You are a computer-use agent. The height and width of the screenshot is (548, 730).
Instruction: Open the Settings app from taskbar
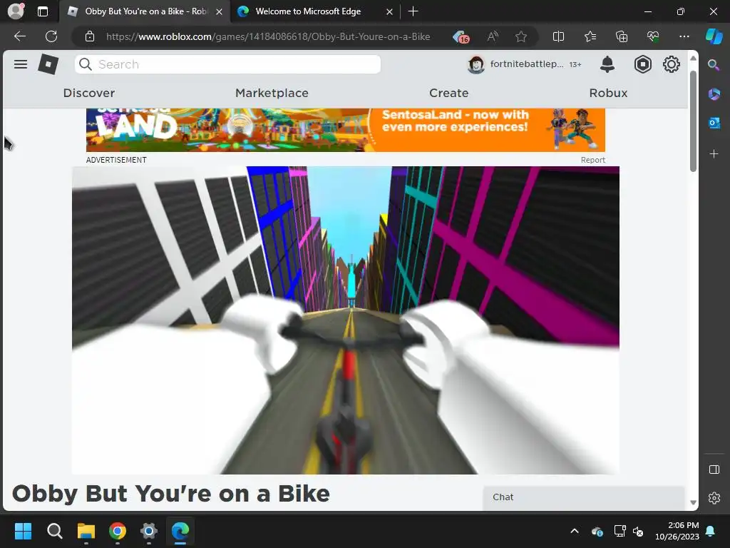(148, 531)
